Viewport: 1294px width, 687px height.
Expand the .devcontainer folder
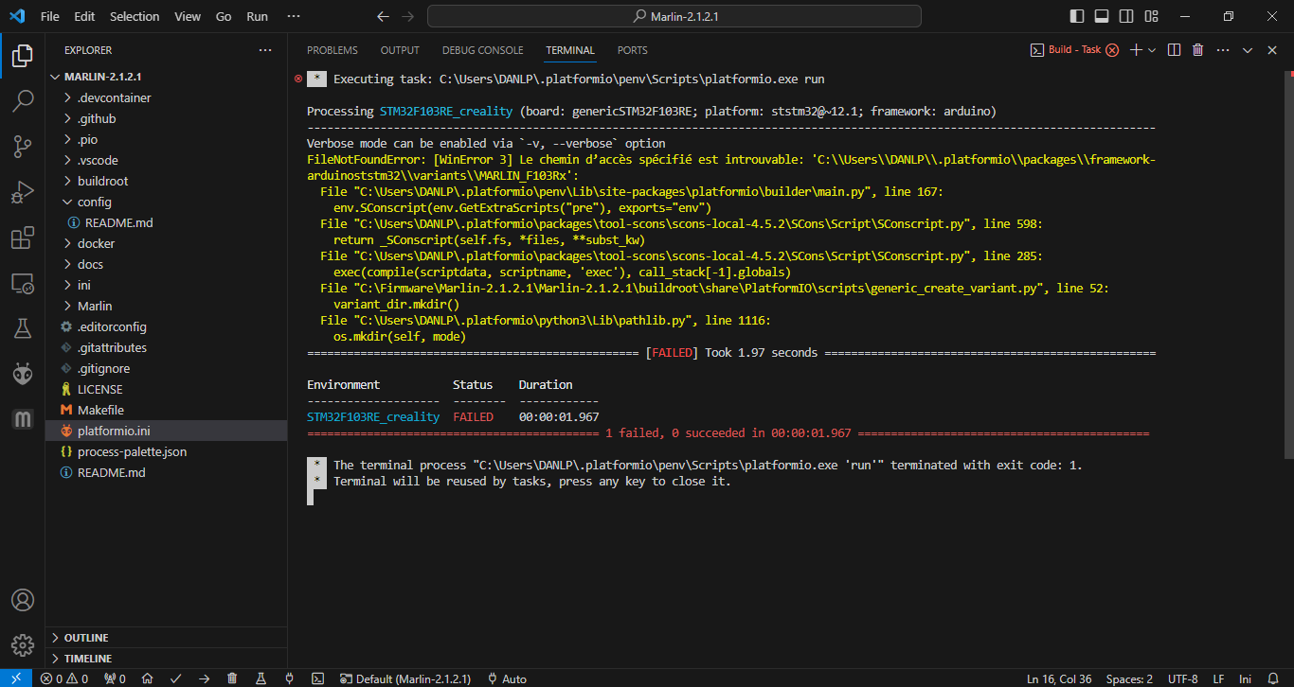[x=166, y=97]
